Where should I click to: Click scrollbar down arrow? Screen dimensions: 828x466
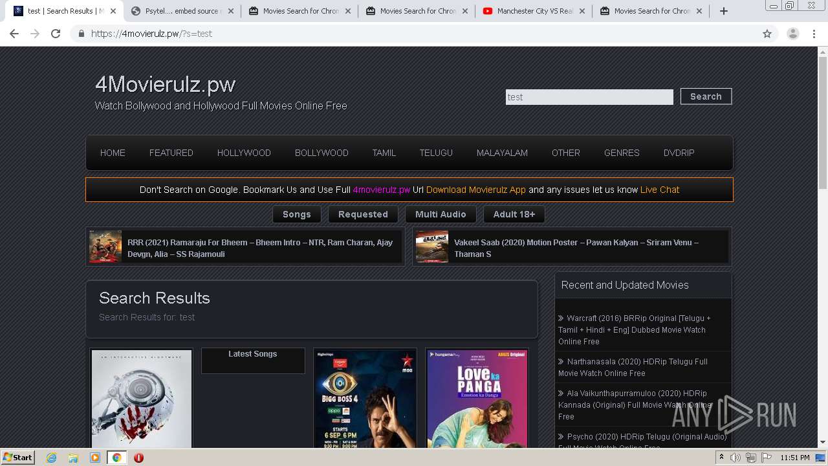tap(823, 443)
